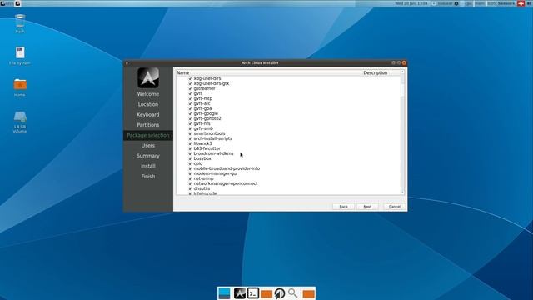This screenshot has width=533, height=300.
Task: Open the rightmost orange folder in dock
Action: point(308,293)
